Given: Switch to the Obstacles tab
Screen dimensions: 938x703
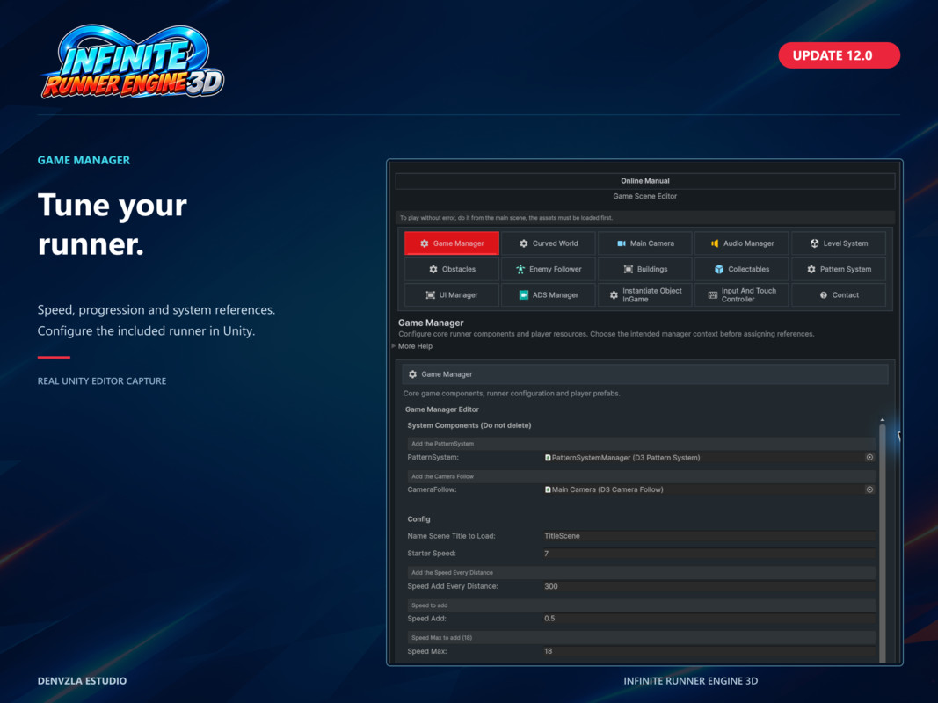Looking at the screenshot, I should click(452, 269).
